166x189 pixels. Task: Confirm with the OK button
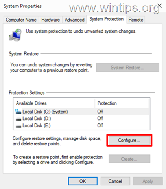(x=83, y=181)
